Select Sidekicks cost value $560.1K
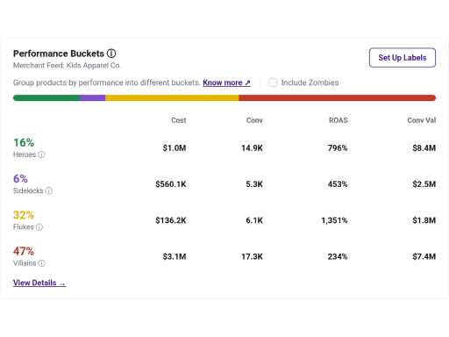 pos(171,184)
